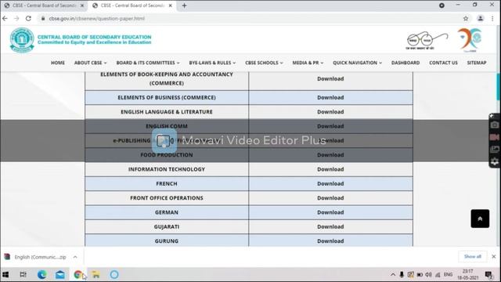The height and width of the screenshot is (282, 501).
Task: Click the screenshot camera icon in recorder panel
Action: click(494, 125)
